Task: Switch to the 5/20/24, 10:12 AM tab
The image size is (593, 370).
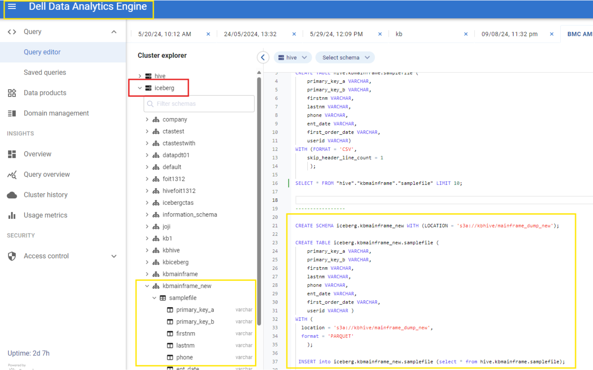Action: click(x=164, y=34)
